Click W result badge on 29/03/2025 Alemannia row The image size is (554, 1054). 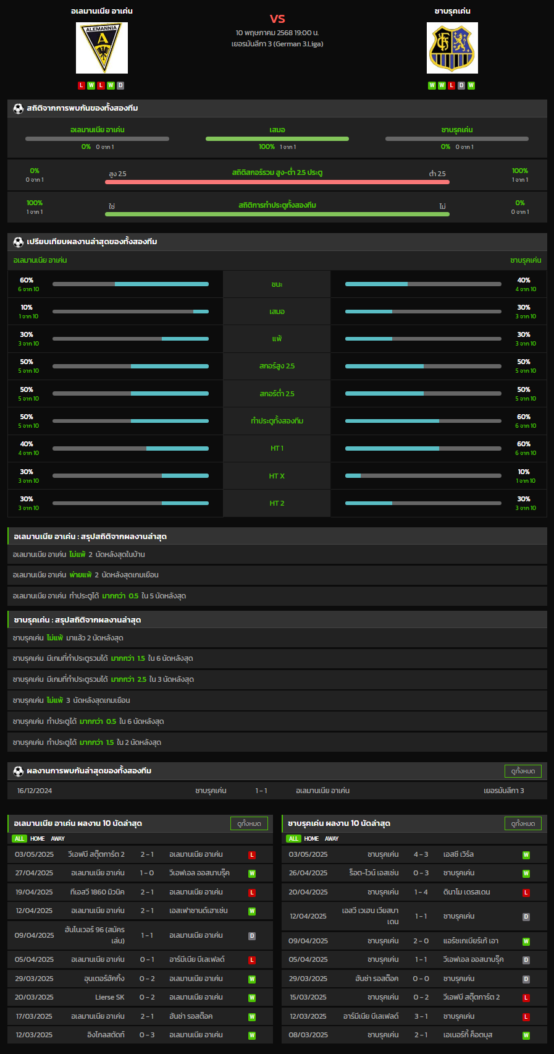click(x=252, y=979)
